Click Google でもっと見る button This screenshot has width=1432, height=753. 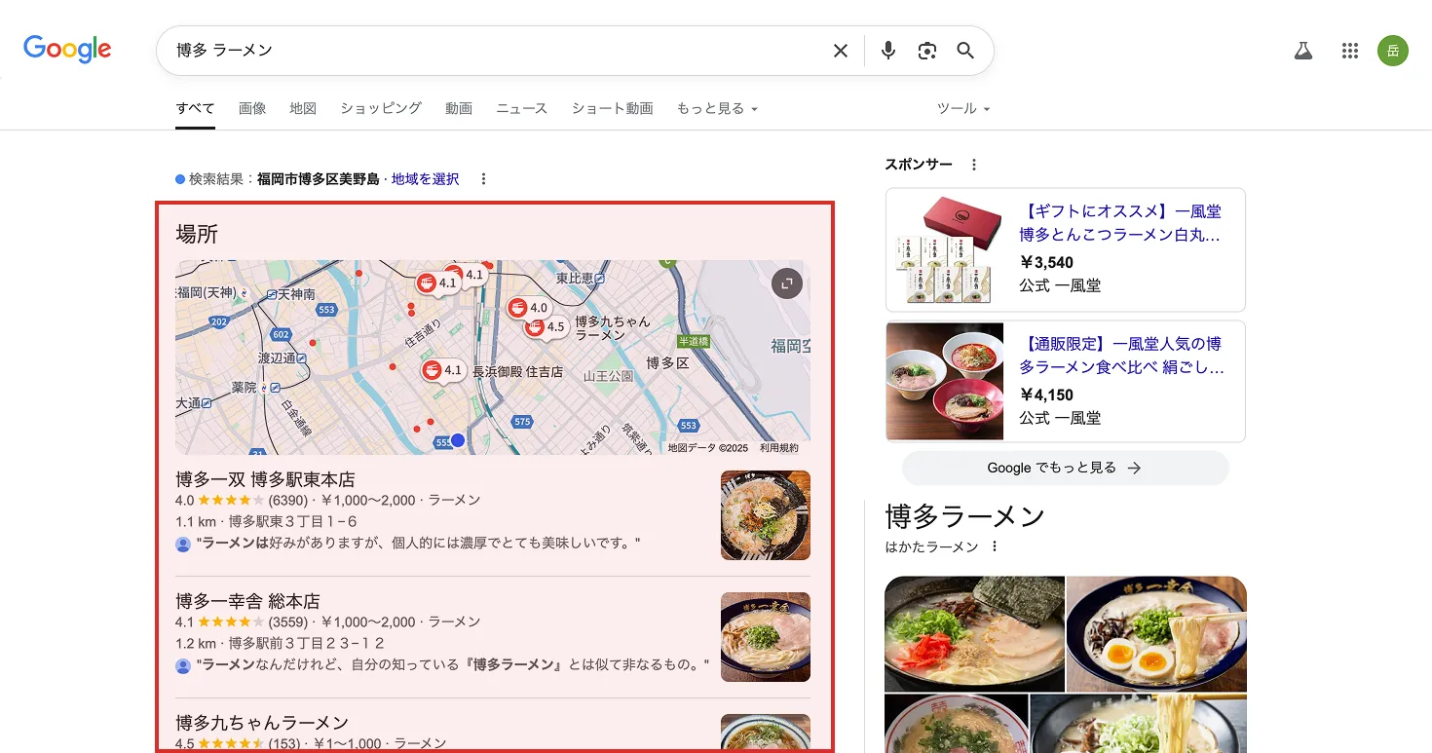1065,468
